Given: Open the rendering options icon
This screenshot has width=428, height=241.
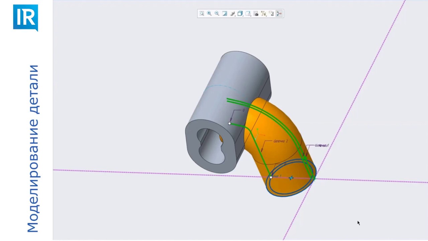Looking at the screenshot, I should (233, 14).
